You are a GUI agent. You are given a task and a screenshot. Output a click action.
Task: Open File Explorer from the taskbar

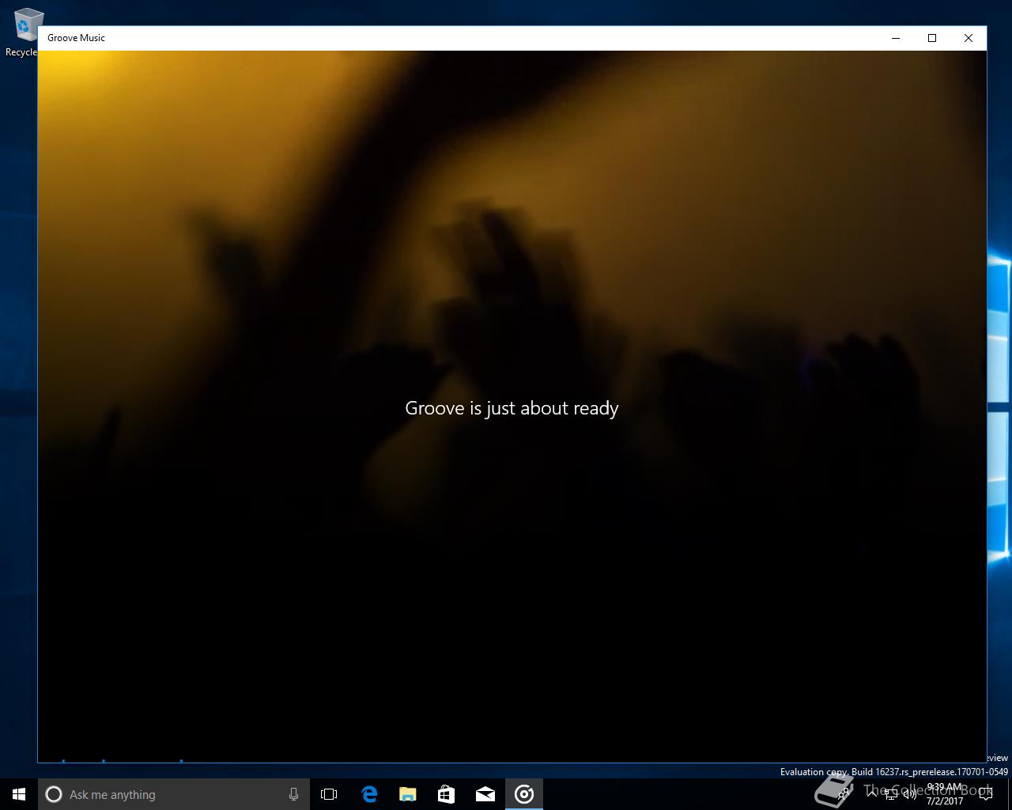tap(408, 794)
